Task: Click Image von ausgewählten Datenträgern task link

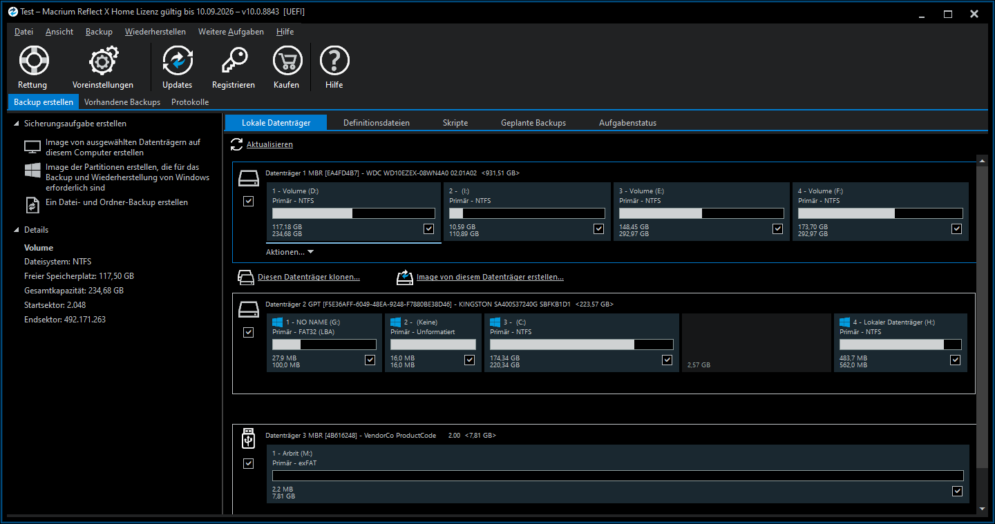Action: [123, 147]
